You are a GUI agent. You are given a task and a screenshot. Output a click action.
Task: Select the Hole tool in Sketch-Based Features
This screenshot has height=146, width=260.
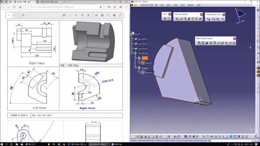214,43
